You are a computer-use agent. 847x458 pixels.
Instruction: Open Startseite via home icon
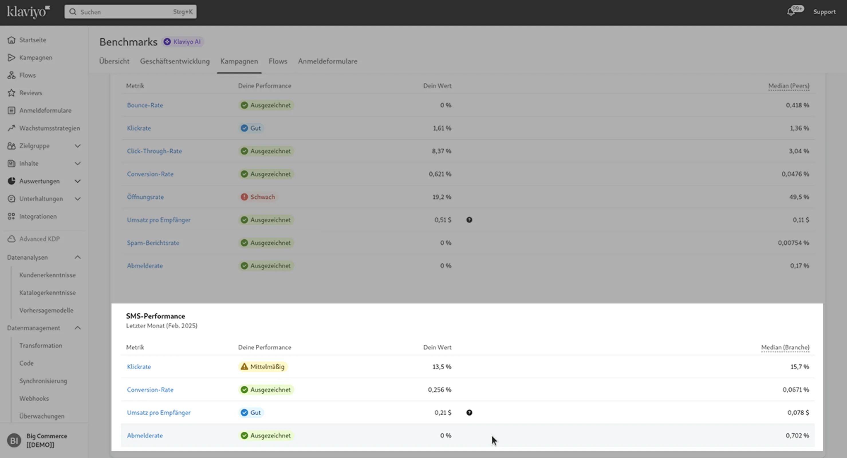(11, 40)
